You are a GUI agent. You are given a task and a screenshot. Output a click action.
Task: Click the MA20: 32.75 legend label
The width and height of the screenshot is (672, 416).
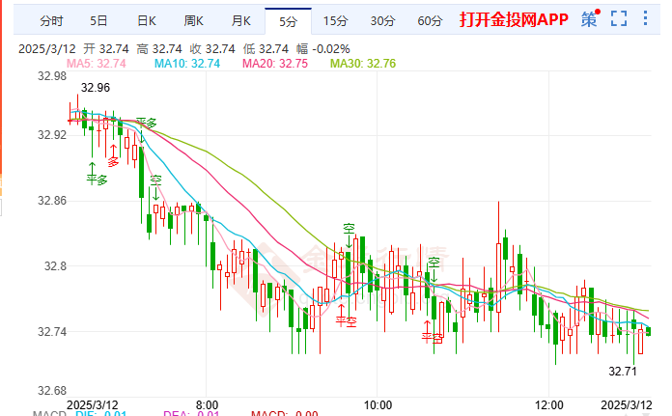(x=275, y=64)
